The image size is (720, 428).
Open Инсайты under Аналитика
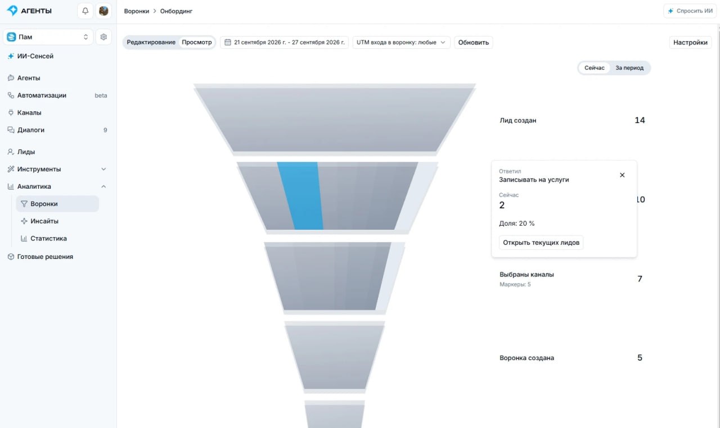click(44, 221)
